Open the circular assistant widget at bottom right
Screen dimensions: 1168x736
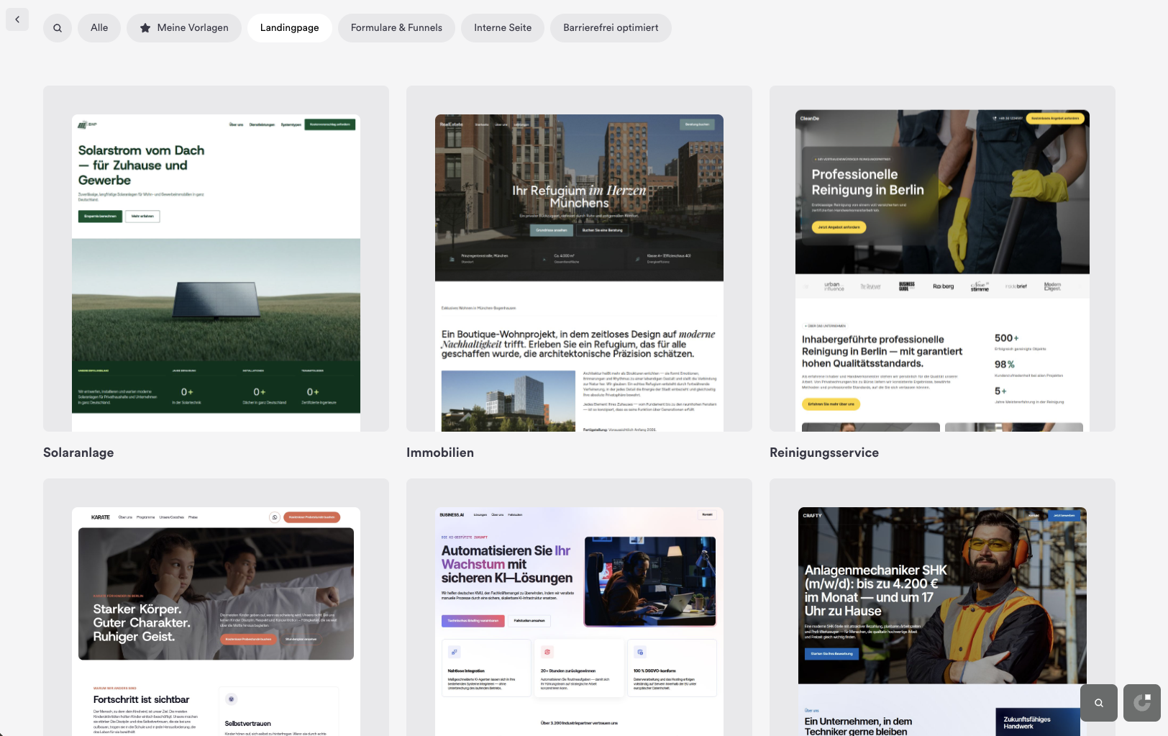tap(1142, 703)
